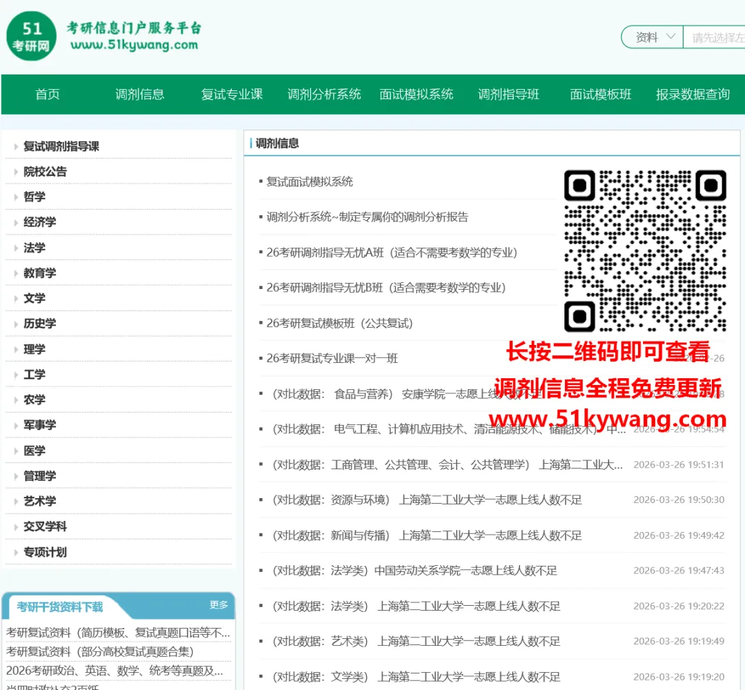Open 26考研复试模板班 (公共复试) link
Viewport: 745px width, 690px height.
(x=339, y=323)
